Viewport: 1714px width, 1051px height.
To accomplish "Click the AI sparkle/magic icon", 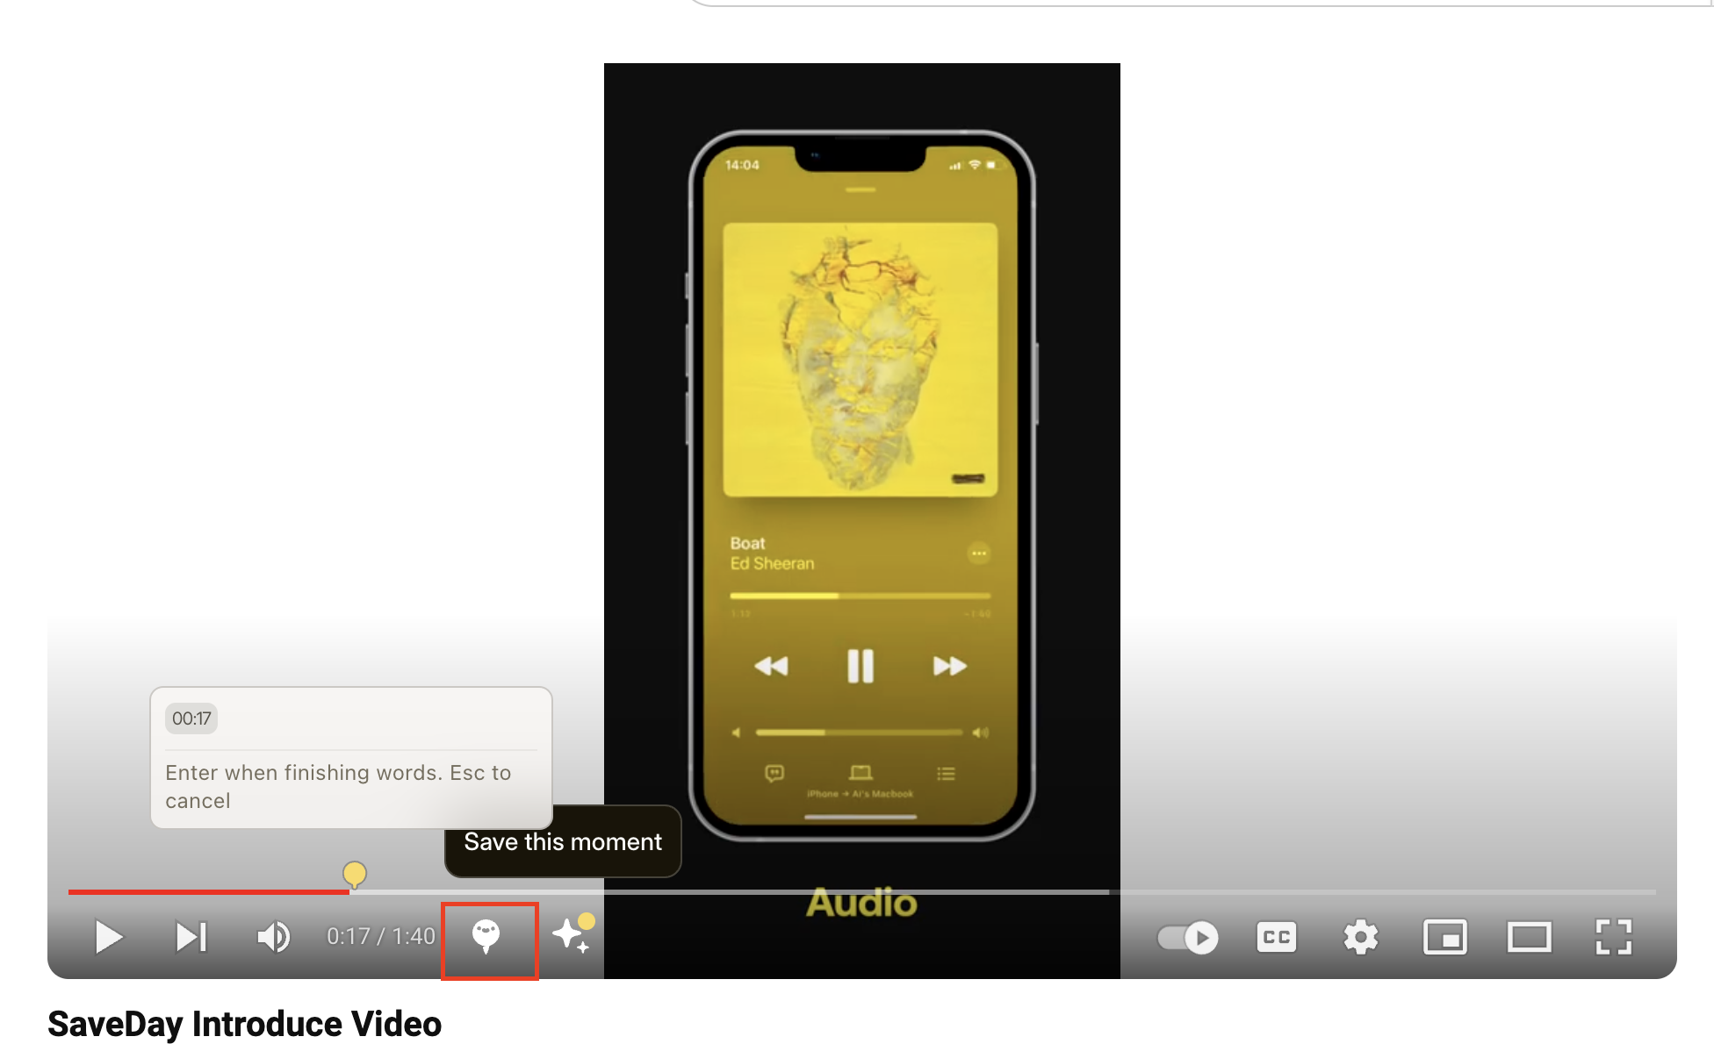I will (572, 937).
